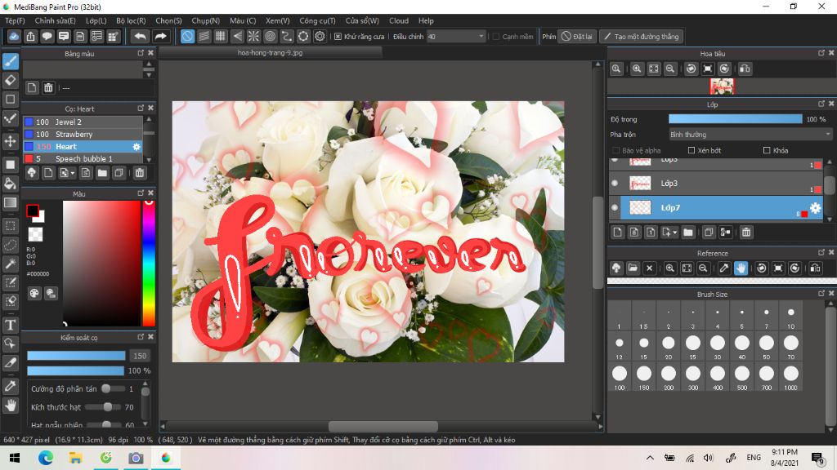This screenshot has height=470, width=837.
Task: Zoom in the Navigator panel
Action: [637, 69]
